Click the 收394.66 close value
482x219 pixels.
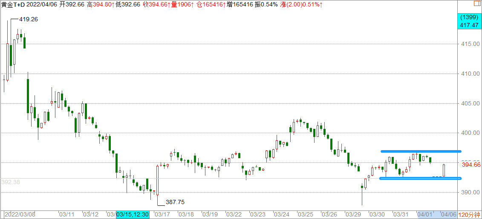[157, 4]
